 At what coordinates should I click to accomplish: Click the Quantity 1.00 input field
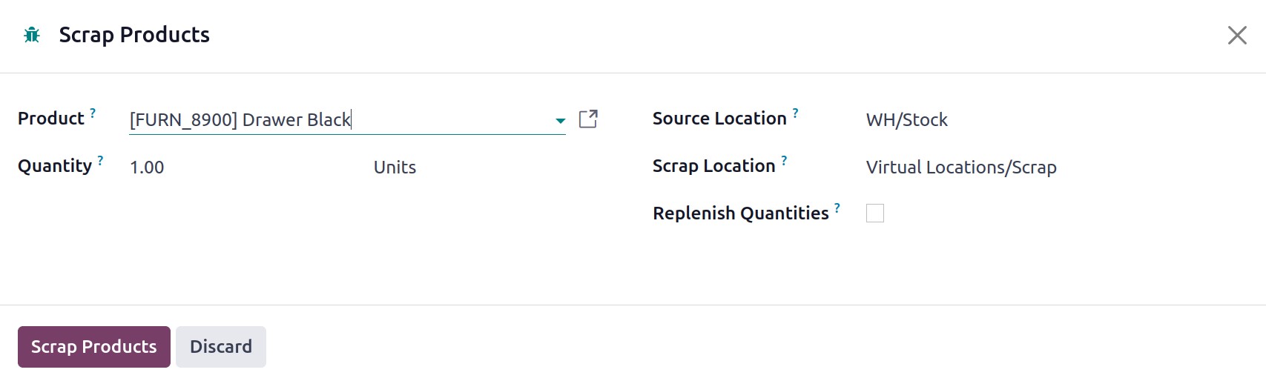click(x=245, y=168)
